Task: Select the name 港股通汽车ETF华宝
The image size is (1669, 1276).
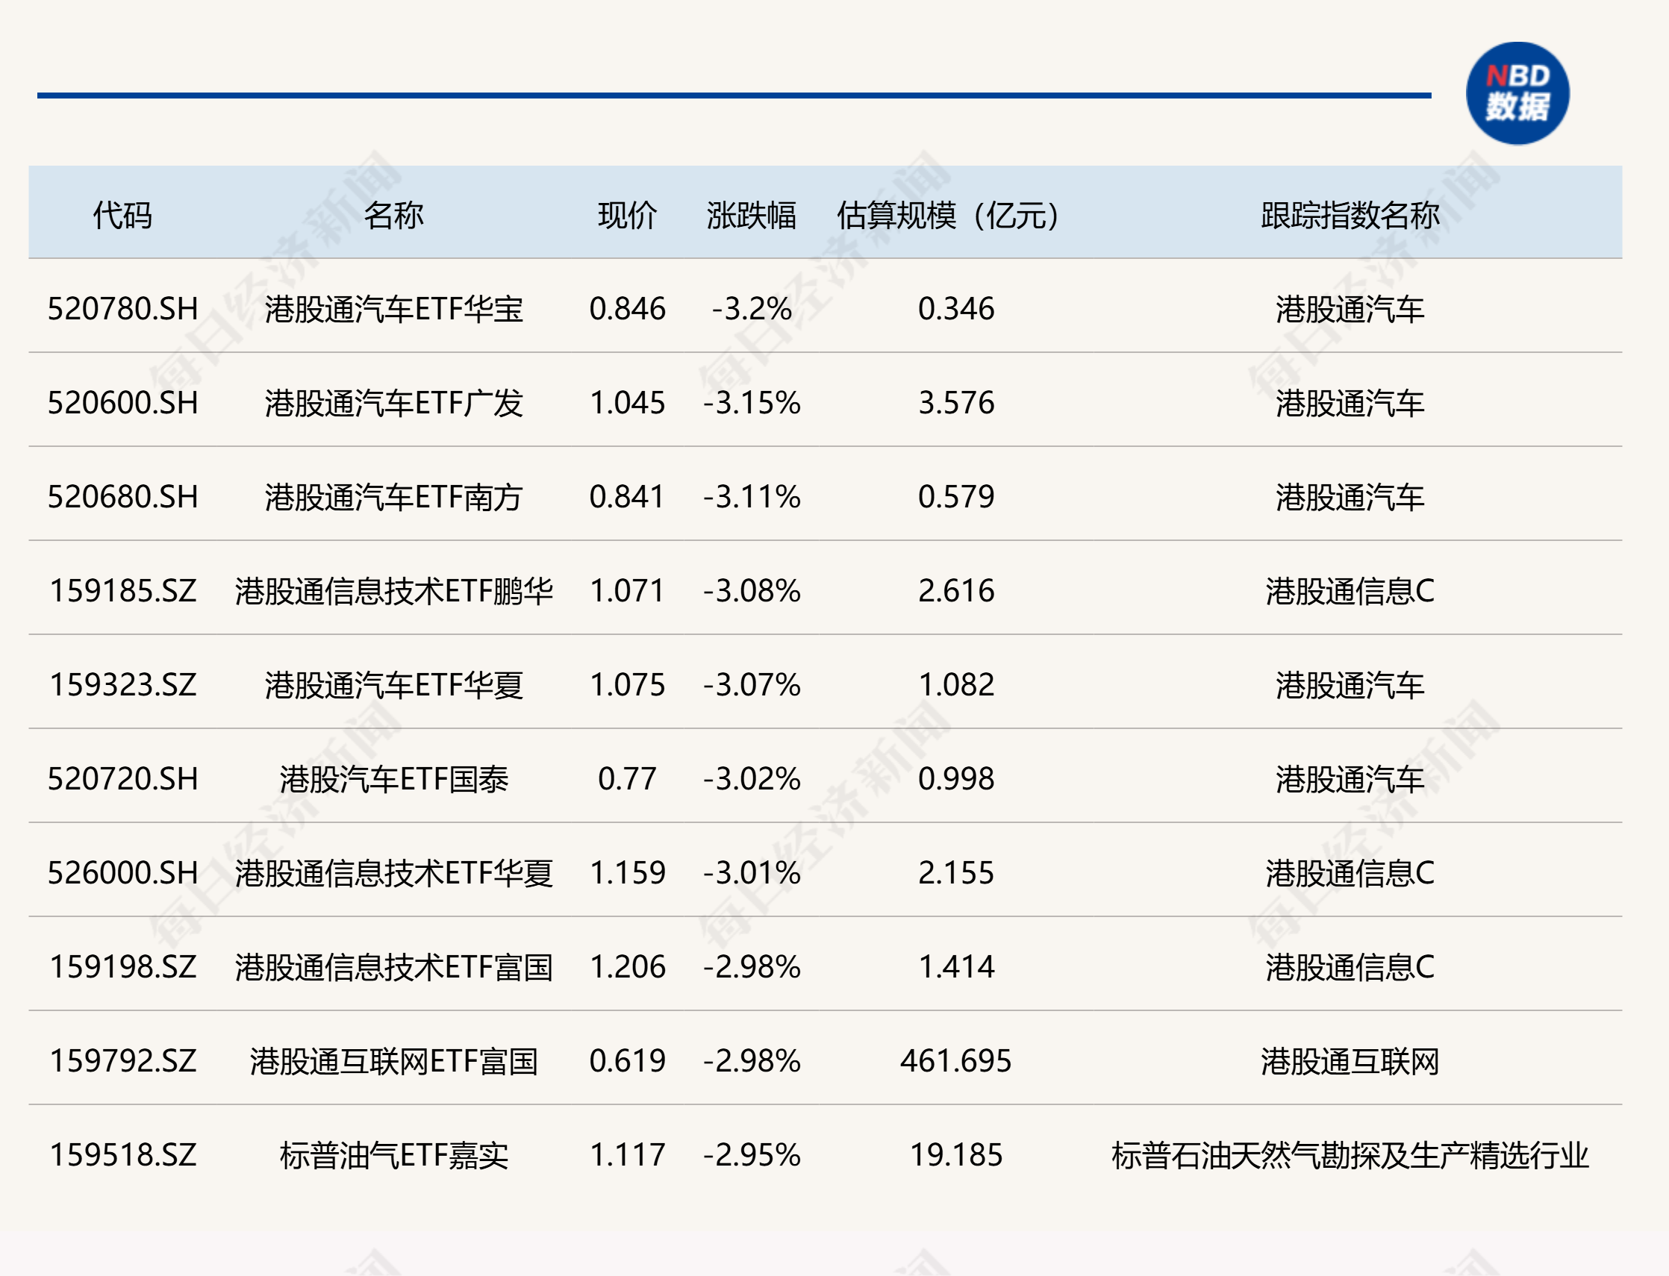Action: point(393,309)
